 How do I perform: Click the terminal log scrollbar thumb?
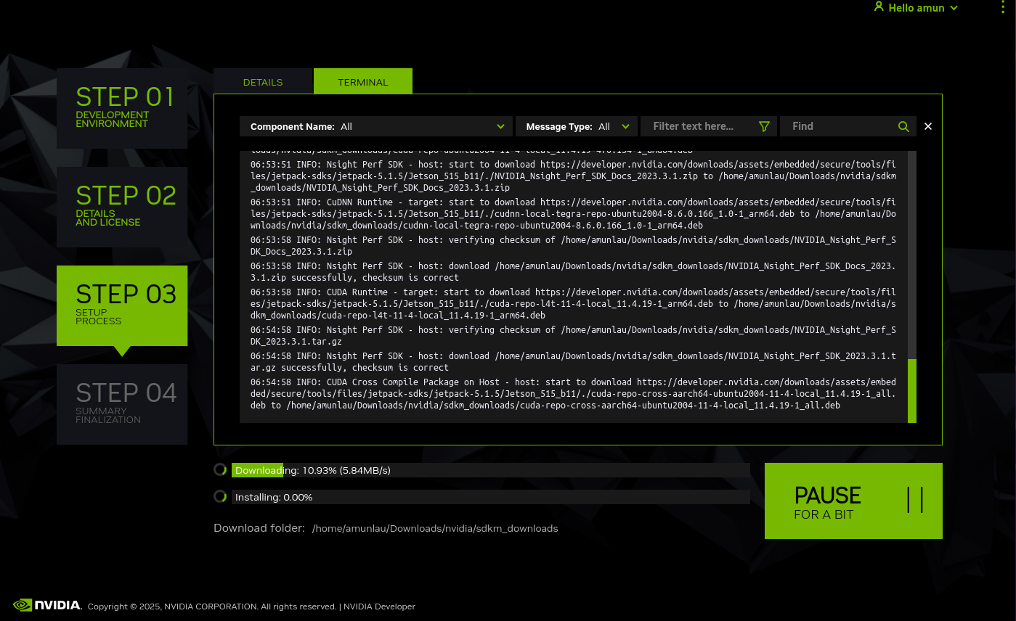[912, 390]
